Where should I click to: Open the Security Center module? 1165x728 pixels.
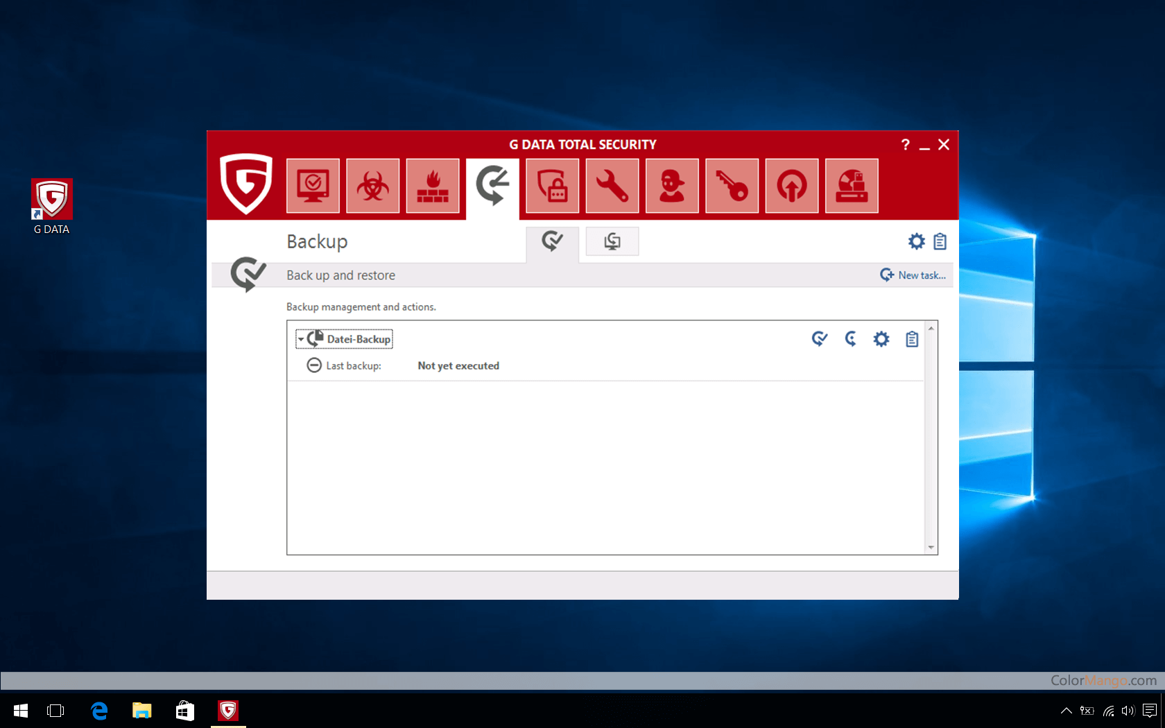(x=313, y=186)
